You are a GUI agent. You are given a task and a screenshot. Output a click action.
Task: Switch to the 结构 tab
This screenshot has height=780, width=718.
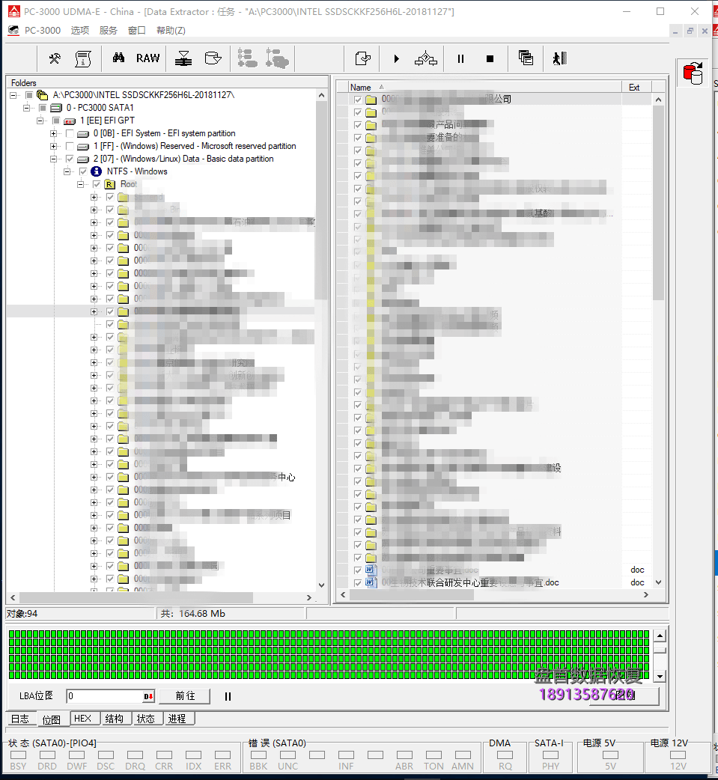pyautogui.click(x=115, y=719)
